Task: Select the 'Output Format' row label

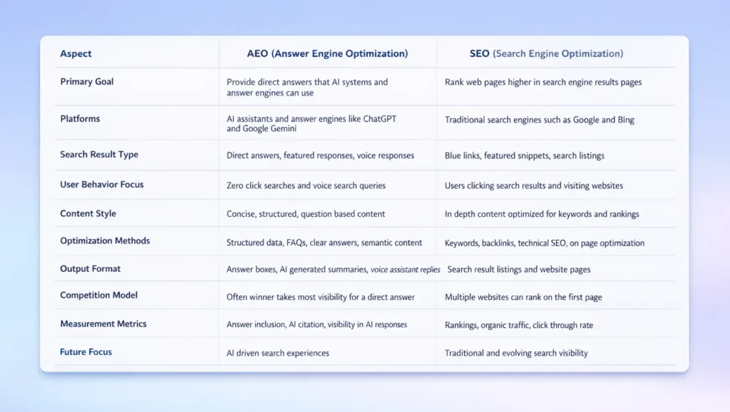Action: click(x=90, y=268)
